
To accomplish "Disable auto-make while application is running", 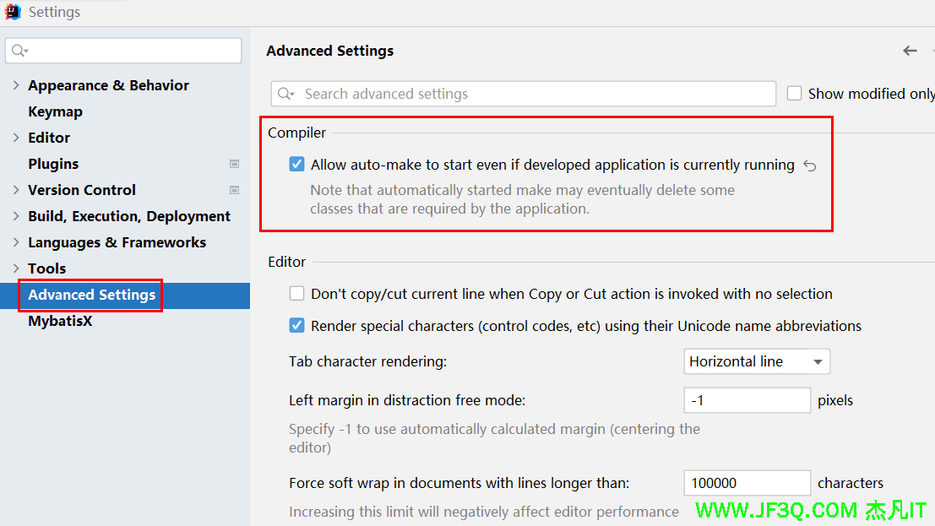I will point(296,165).
